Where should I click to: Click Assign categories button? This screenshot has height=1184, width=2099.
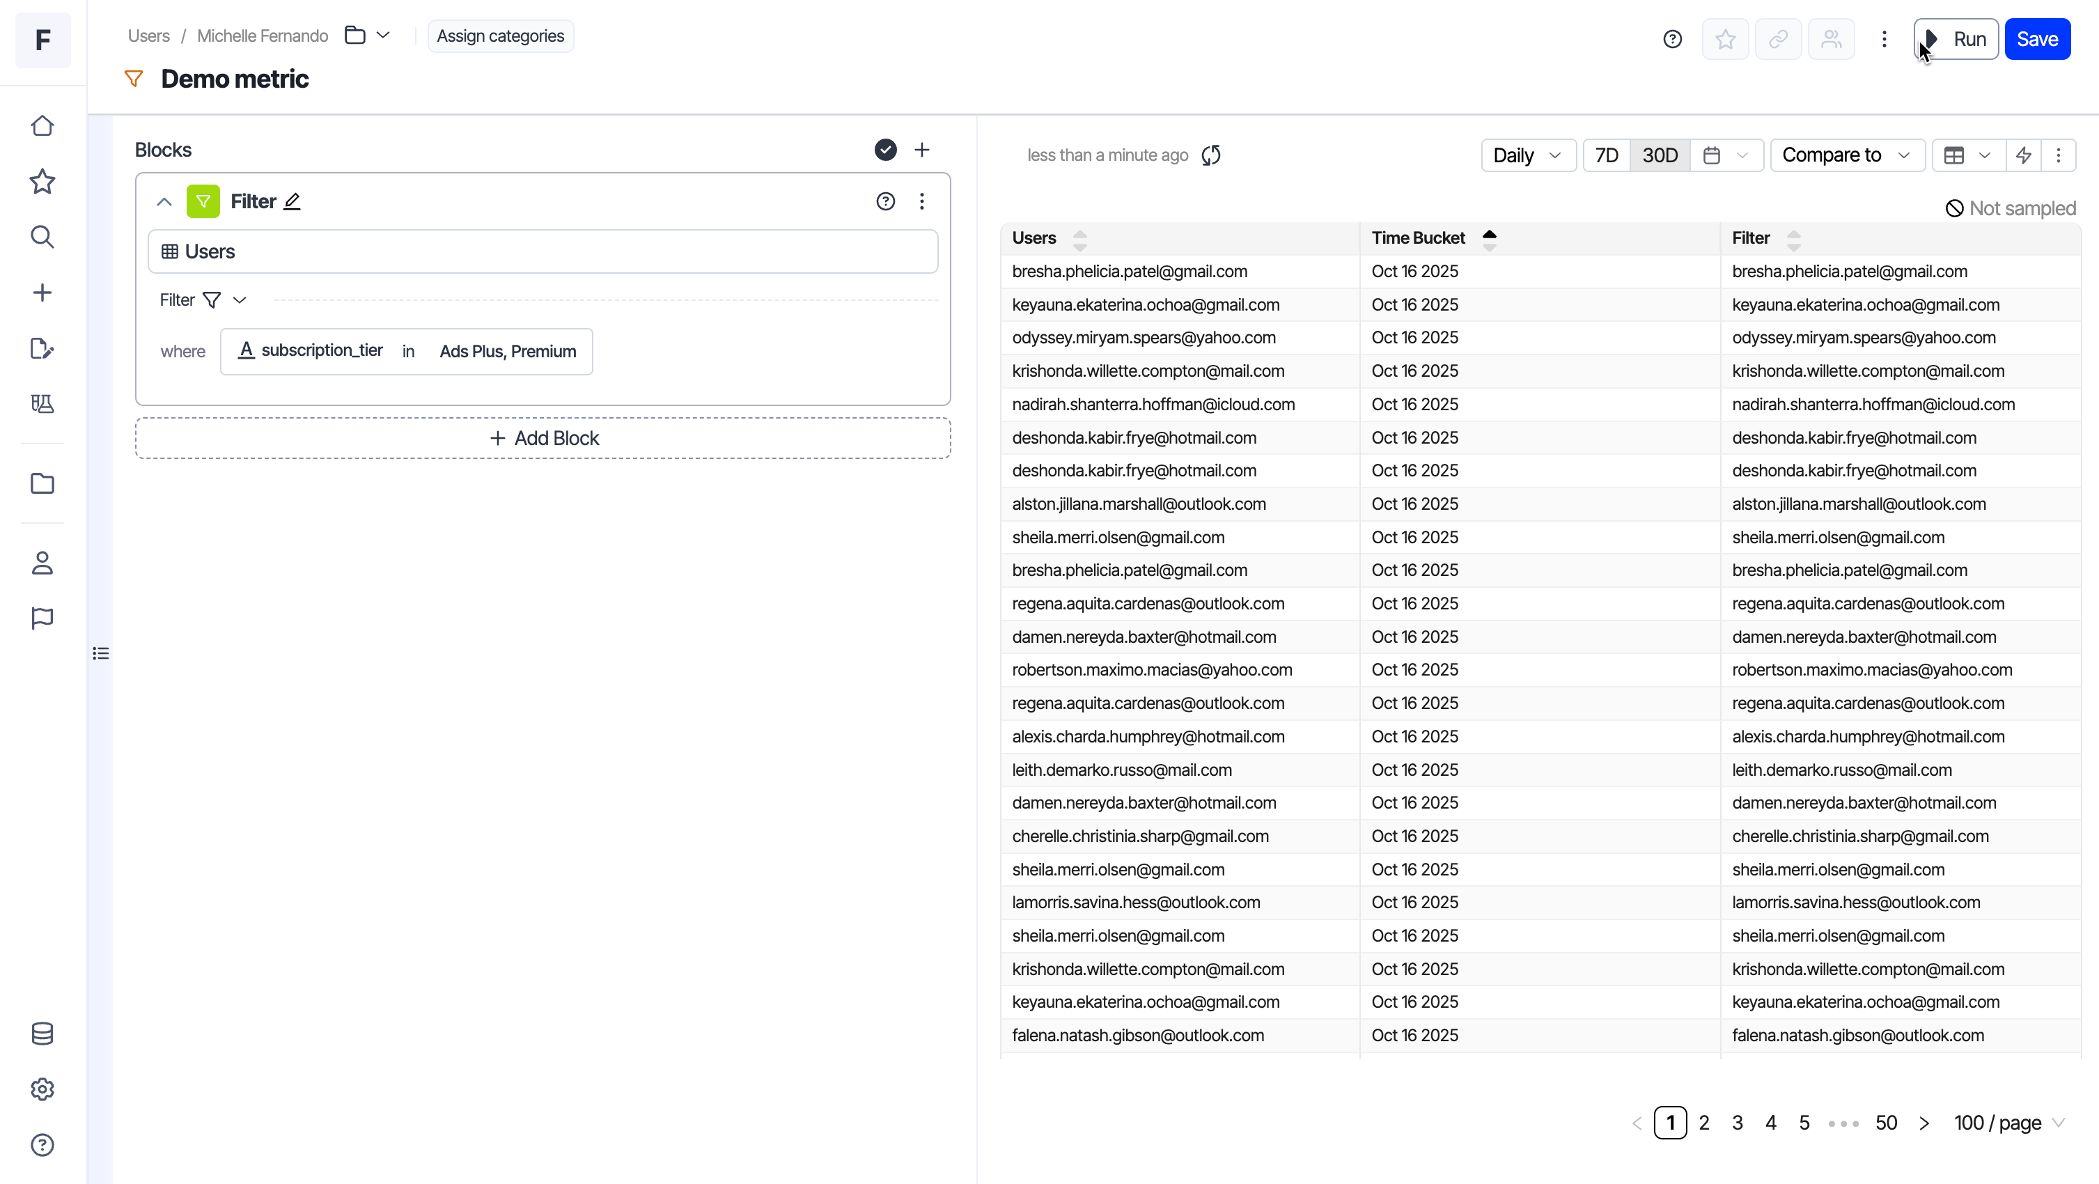(500, 36)
